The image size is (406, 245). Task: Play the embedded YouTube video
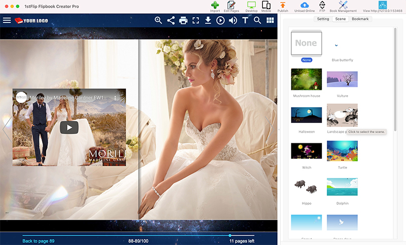click(69, 128)
